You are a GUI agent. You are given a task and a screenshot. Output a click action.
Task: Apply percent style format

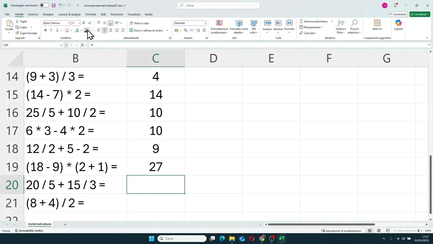point(185,30)
